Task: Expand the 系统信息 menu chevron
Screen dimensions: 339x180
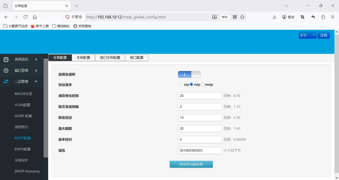Action: (x=36, y=59)
